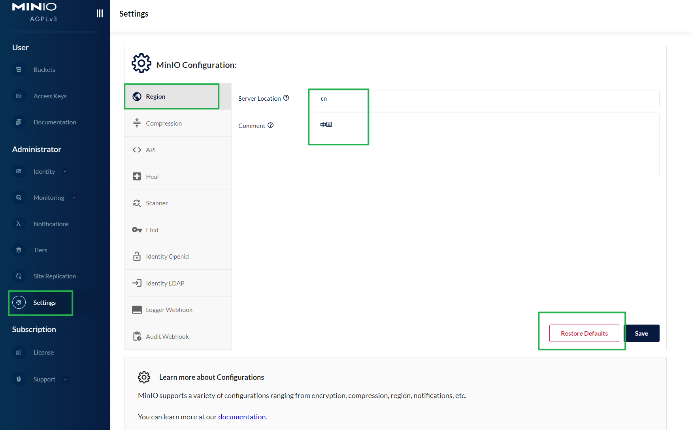This screenshot has height=430, width=692.
Task: Open the Access Keys page
Action: coord(50,96)
